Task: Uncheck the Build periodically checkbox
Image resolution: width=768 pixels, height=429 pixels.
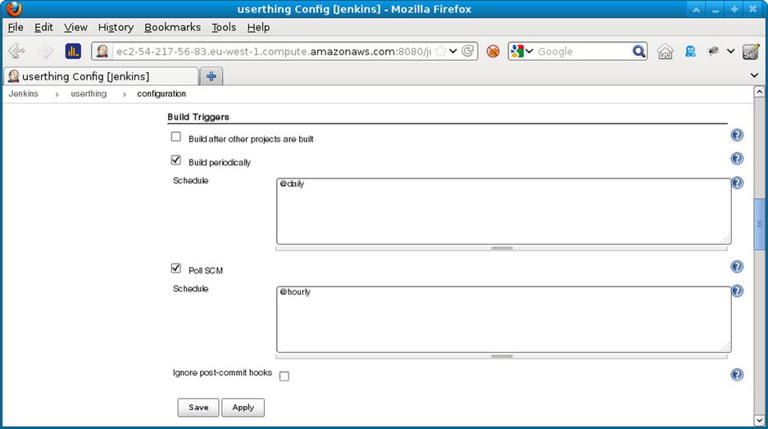Action: coord(176,160)
